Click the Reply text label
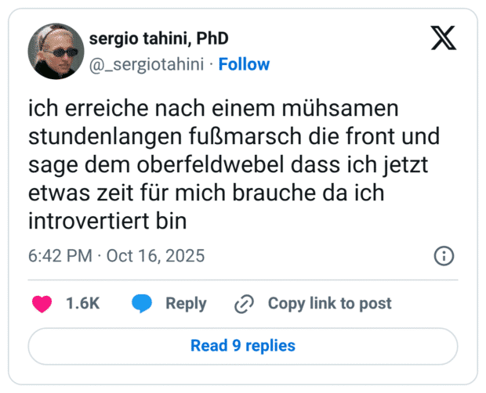The width and height of the screenshot is (486, 393). pos(186,304)
